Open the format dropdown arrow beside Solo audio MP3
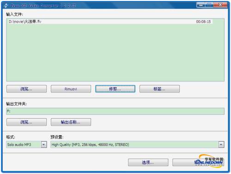 coord(44,144)
